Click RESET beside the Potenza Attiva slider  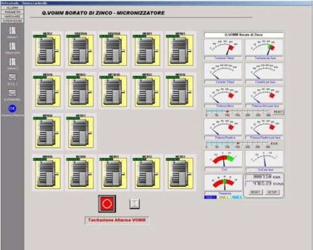(x=278, y=112)
